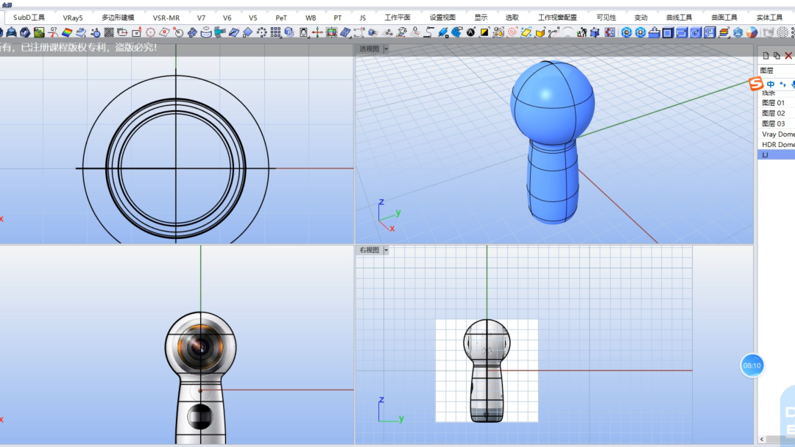Viewport: 795px width, 447px height.
Task: Switch to the VRay5 toolbar tab
Action: 72,18
